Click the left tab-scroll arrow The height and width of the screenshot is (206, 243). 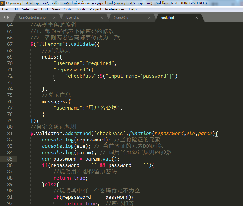point(4,17)
